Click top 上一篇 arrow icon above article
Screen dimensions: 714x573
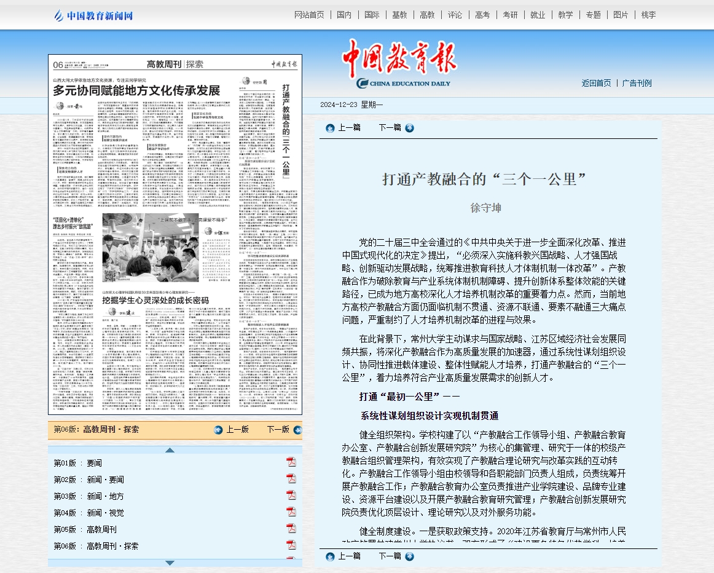point(330,128)
